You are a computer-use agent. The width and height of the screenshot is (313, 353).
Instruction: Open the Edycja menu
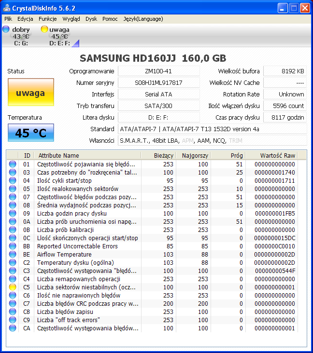(x=25, y=19)
